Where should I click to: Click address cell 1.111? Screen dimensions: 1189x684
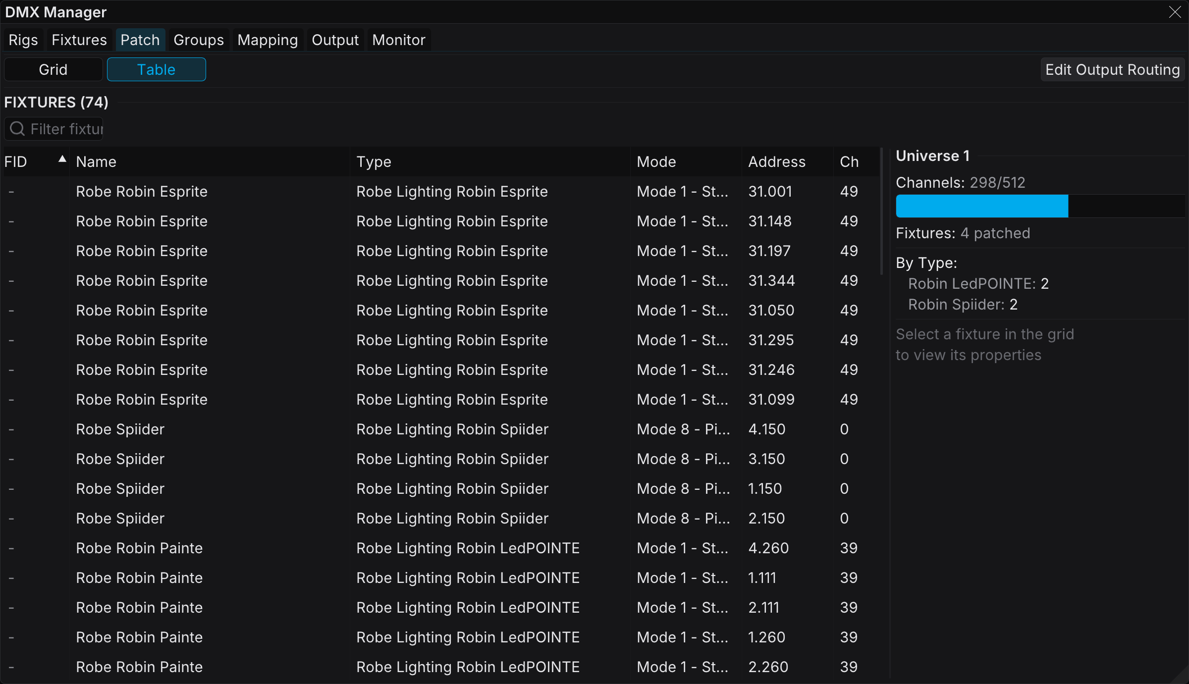pos(762,578)
